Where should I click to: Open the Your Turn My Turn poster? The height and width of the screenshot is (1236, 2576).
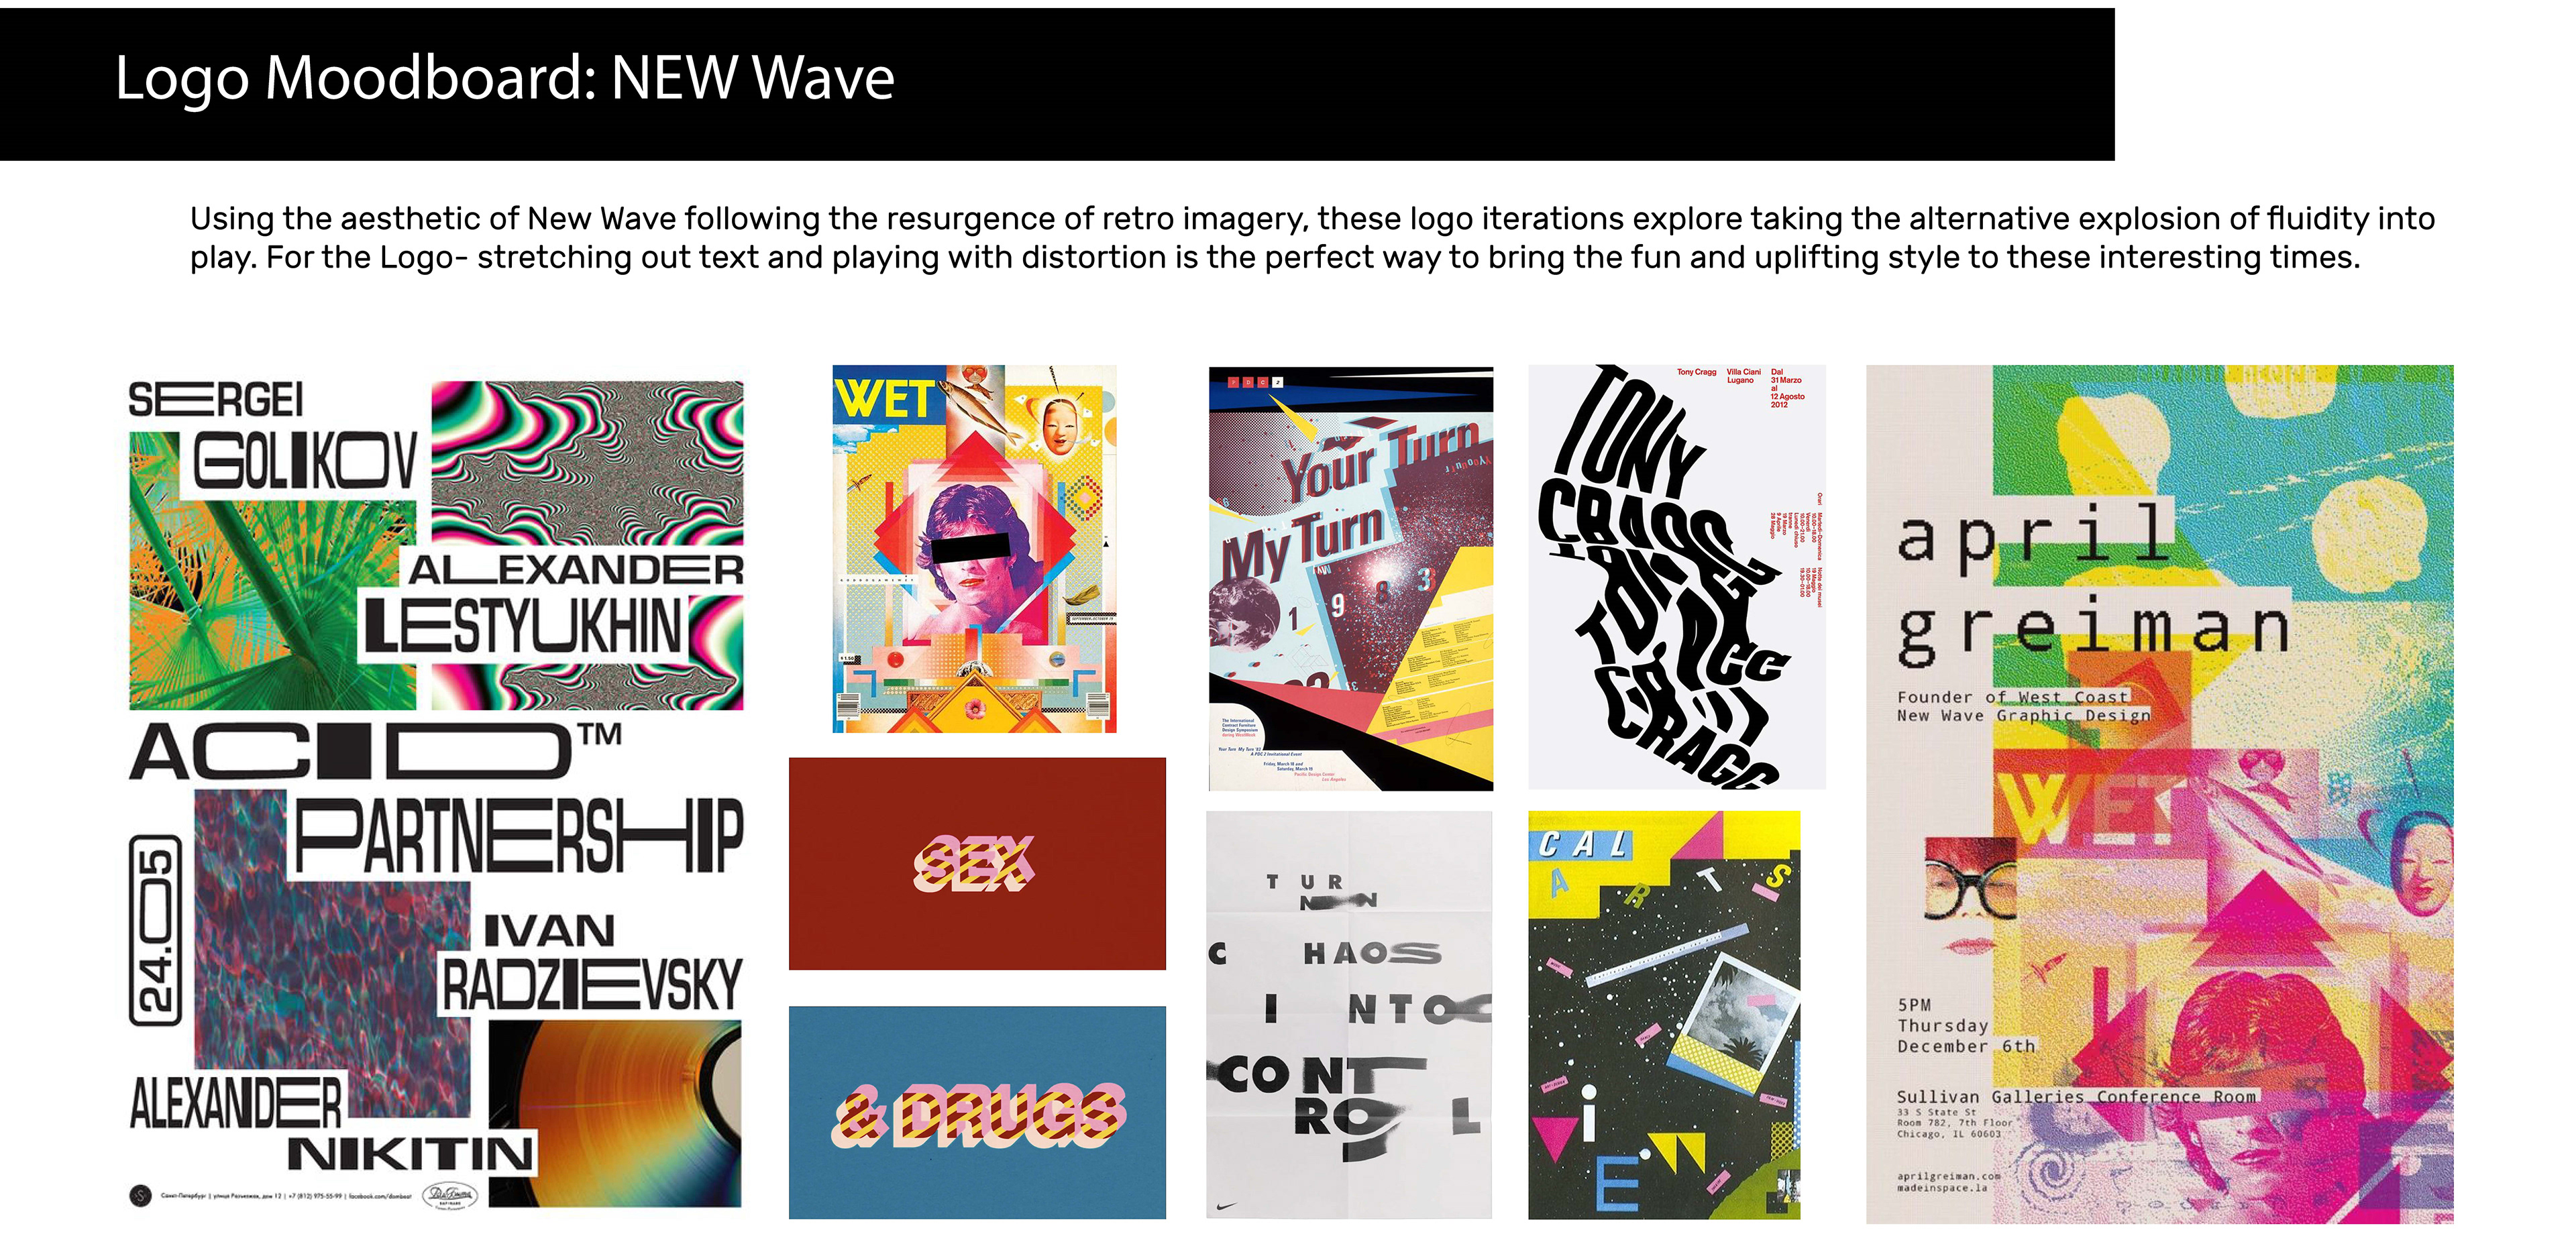[x=1350, y=578]
